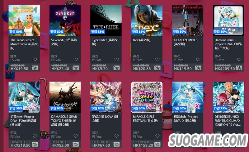
Task: Add MIRACLE GIRLS FESTIVAL to cart
Action: click(157, 144)
